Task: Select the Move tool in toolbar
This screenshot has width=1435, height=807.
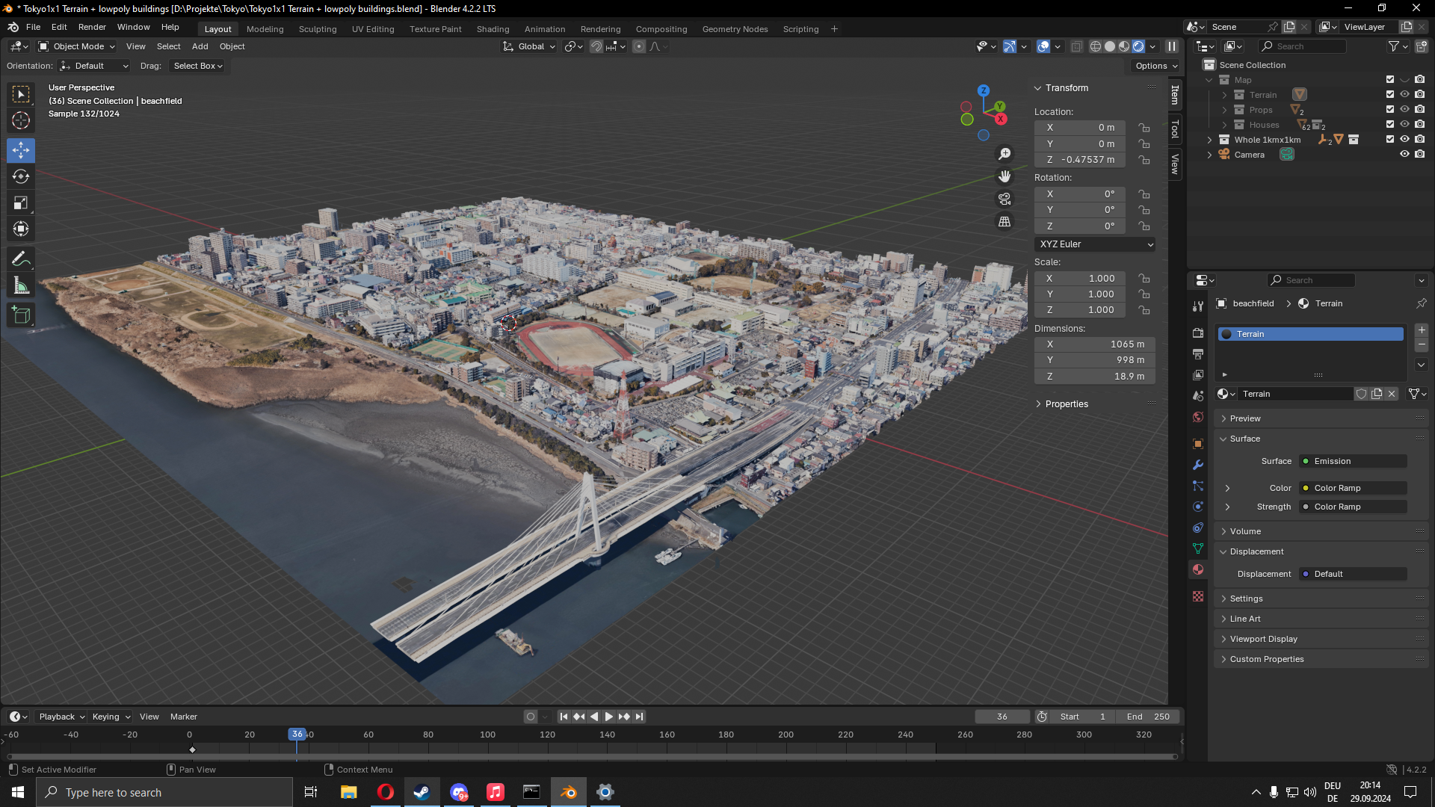Action: click(21, 150)
